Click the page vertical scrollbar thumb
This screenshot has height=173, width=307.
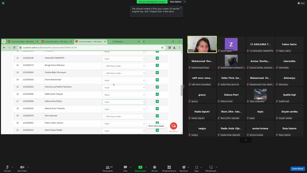pos(181,90)
